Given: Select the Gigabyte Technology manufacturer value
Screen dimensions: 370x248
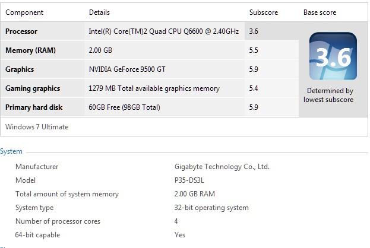Looking at the screenshot, I should click(x=222, y=167).
